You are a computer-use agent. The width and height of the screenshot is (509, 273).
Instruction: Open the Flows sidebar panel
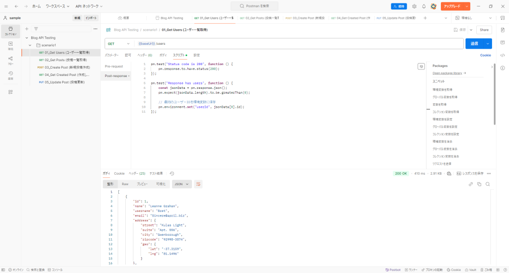tap(10, 61)
